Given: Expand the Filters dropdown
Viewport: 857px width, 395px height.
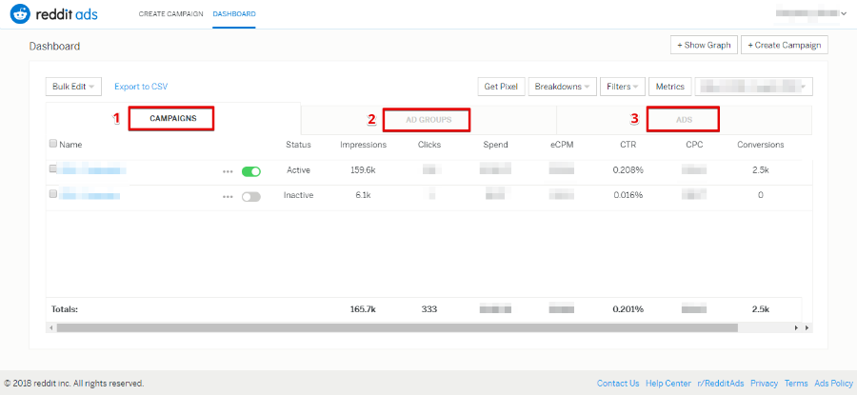Looking at the screenshot, I should click(x=624, y=87).
